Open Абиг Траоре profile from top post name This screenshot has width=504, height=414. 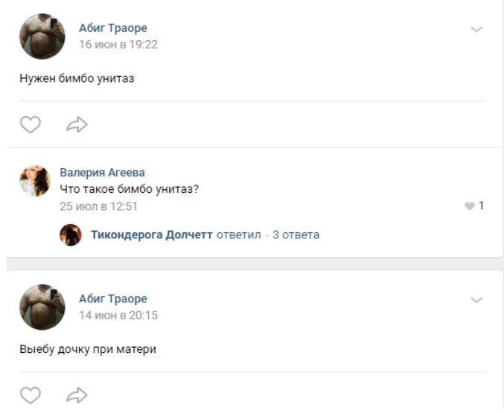(113, 28)
